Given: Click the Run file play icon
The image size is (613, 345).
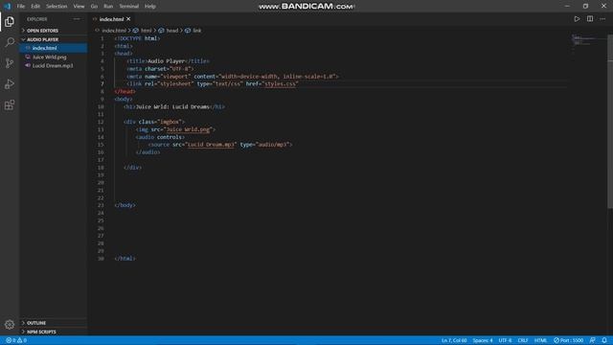Looking at the screenshot, I should pyautogui.click(x=577, y=19).
